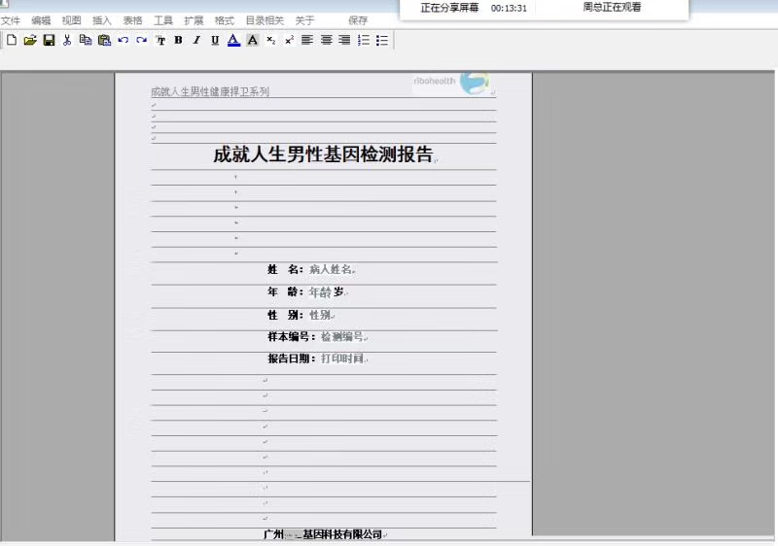Cut selection with the scissors icon
778x546 pixels.
(x=67, y=40)
